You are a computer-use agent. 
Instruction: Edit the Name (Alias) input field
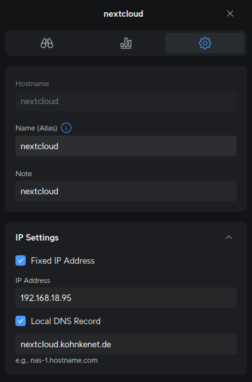coord(126,146)
